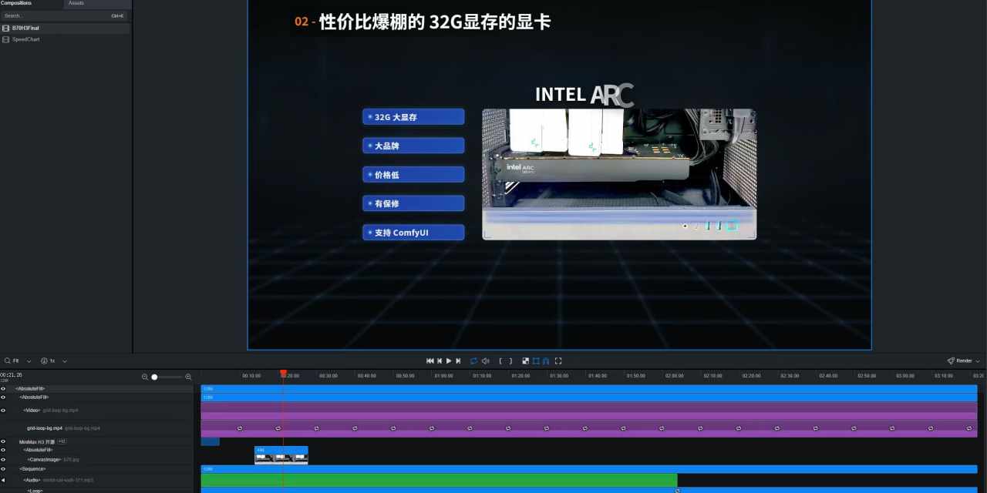Screen dimensions: 987x493
Task: Set the in point marker bracket
Action: [x=501, y=361]
